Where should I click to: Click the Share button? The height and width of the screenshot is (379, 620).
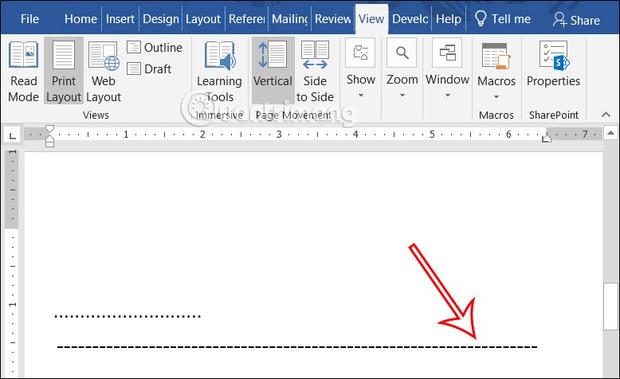point(576,19)
